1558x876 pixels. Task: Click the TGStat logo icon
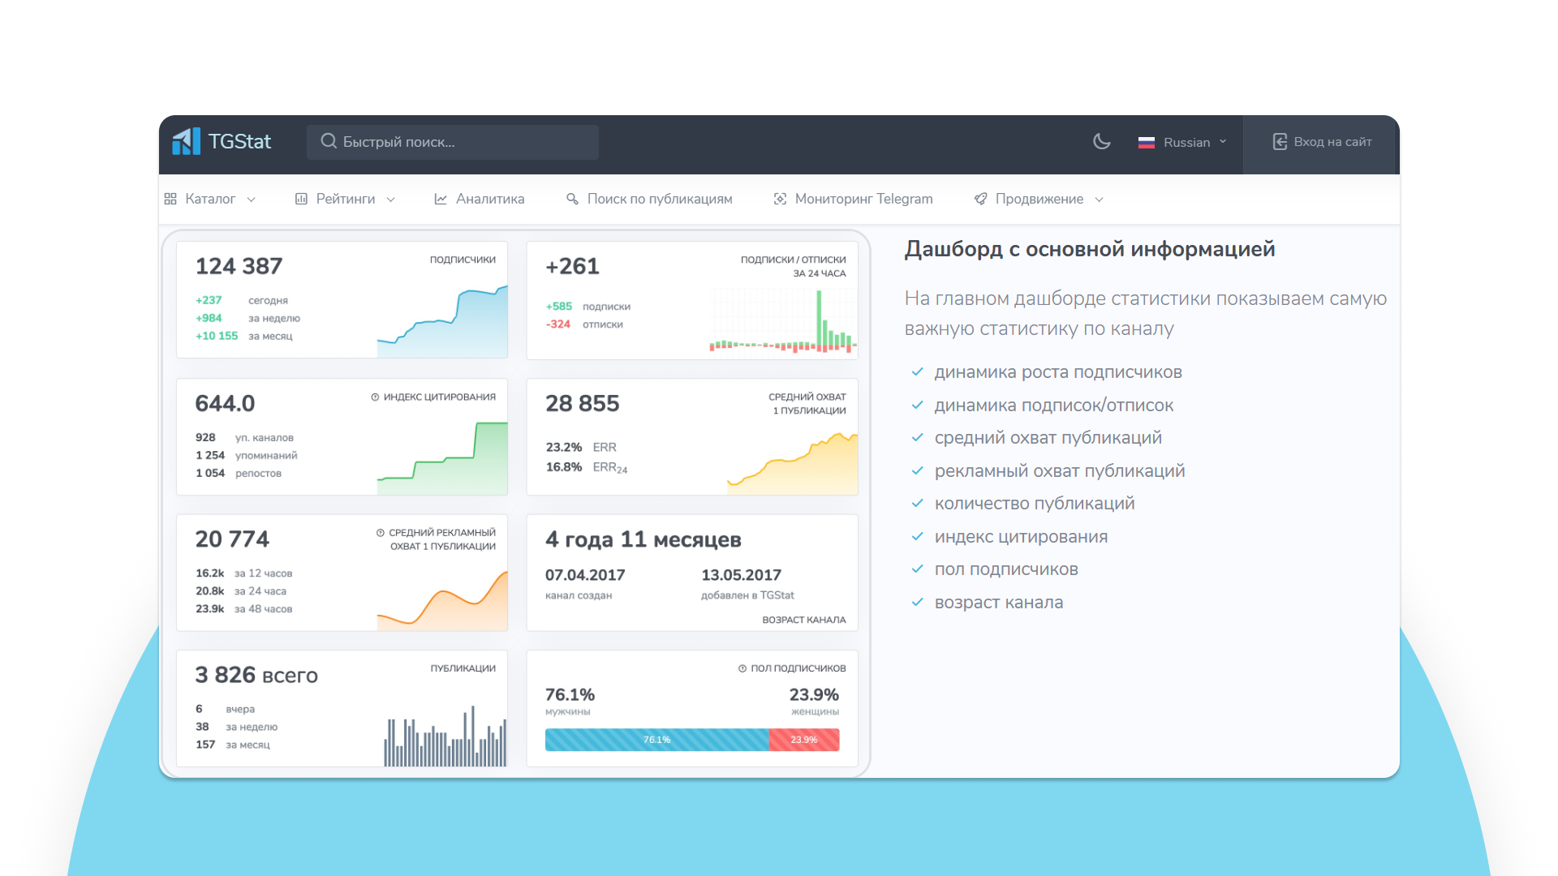[x=186, y=141]
